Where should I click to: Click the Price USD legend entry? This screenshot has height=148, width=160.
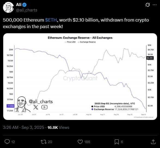click(70, 42)
